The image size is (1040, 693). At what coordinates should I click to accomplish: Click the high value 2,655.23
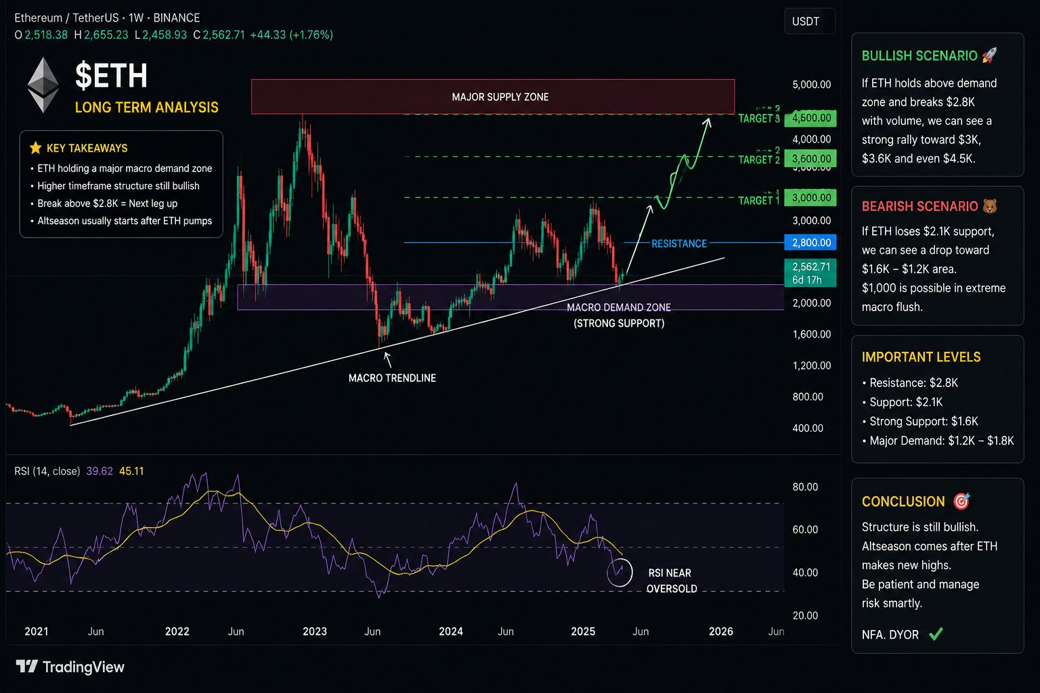[106, 35]
